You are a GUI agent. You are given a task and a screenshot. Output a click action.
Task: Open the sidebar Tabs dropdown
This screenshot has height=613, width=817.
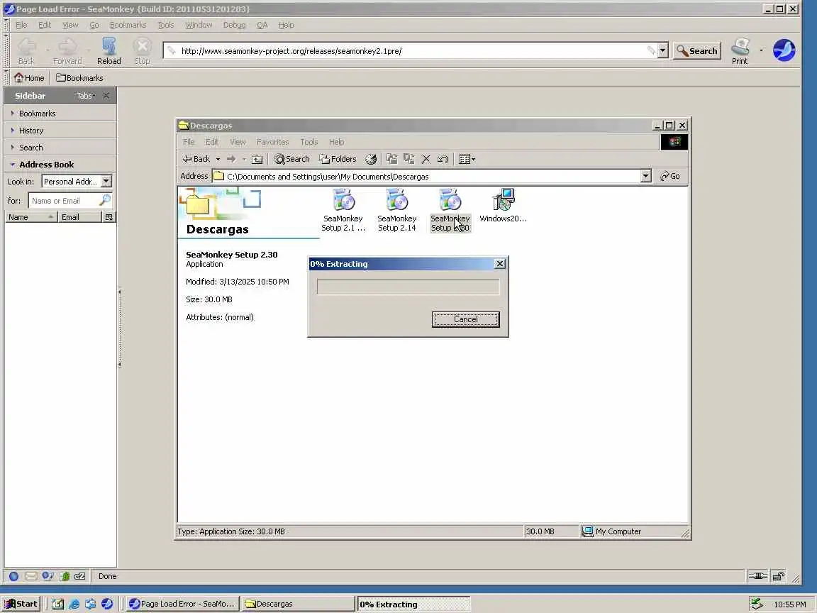pyautogui.click(x=86, y=96)
